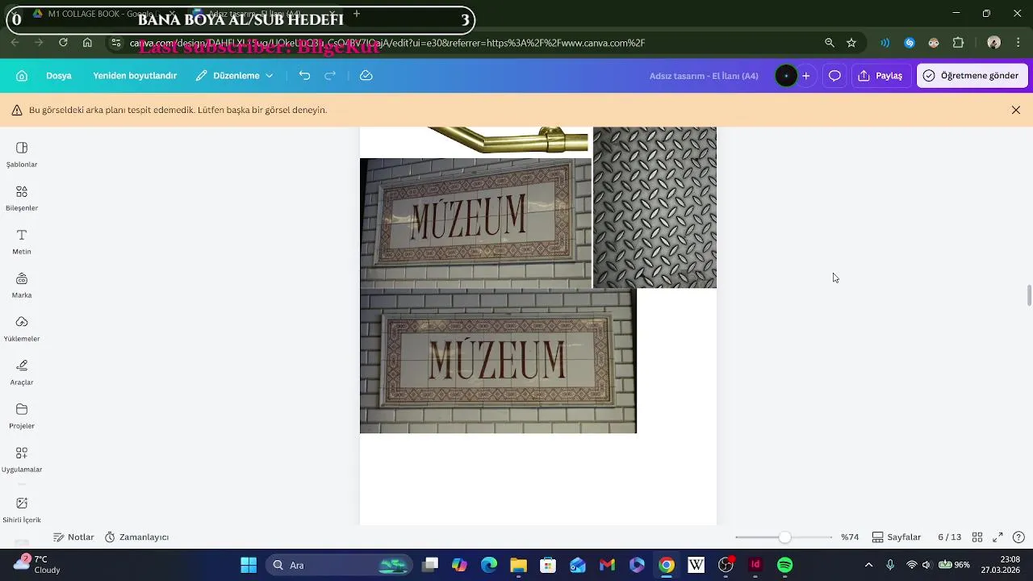
Task: Open the Şablonlar panel
Action: pyautogui.click(x=22, y=155)
